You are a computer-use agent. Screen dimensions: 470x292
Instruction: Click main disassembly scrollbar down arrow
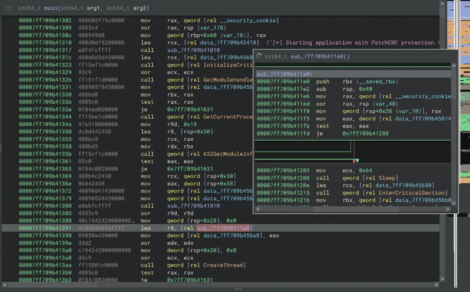442,279
